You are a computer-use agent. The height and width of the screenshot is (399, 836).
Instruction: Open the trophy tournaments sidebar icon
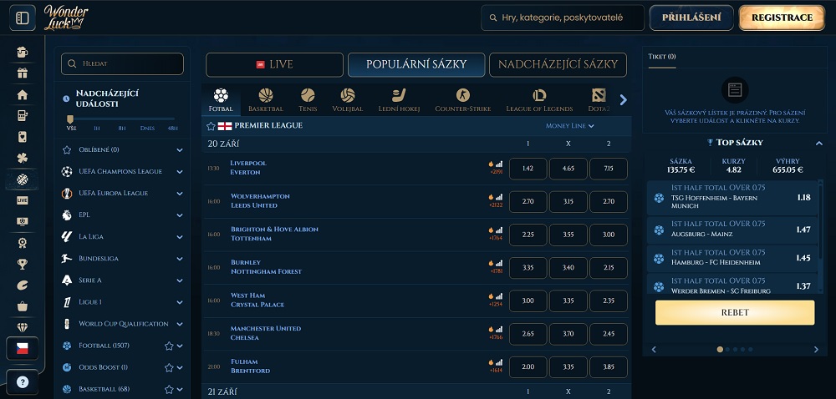pos(23,264)
